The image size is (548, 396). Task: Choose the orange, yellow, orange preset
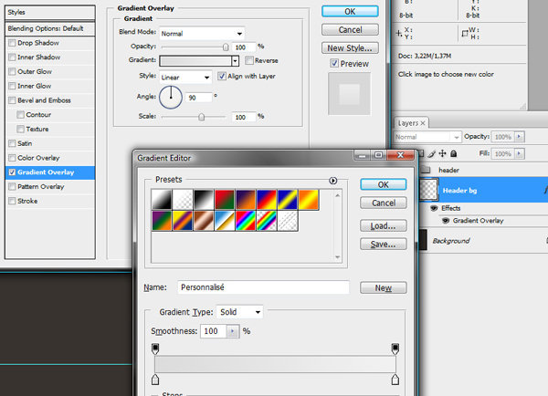(309, 200)
